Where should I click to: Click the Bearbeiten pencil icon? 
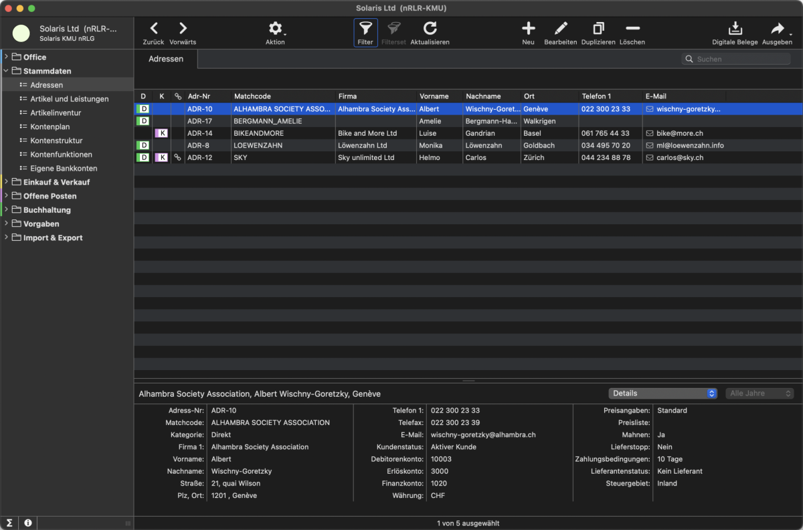[560, 29]
